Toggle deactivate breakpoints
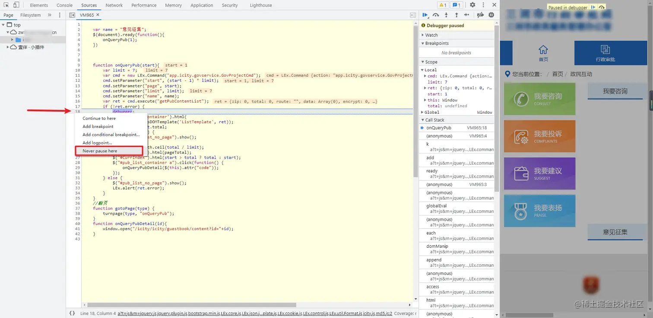This screenshot has width=653, height=318. [480, 15]
